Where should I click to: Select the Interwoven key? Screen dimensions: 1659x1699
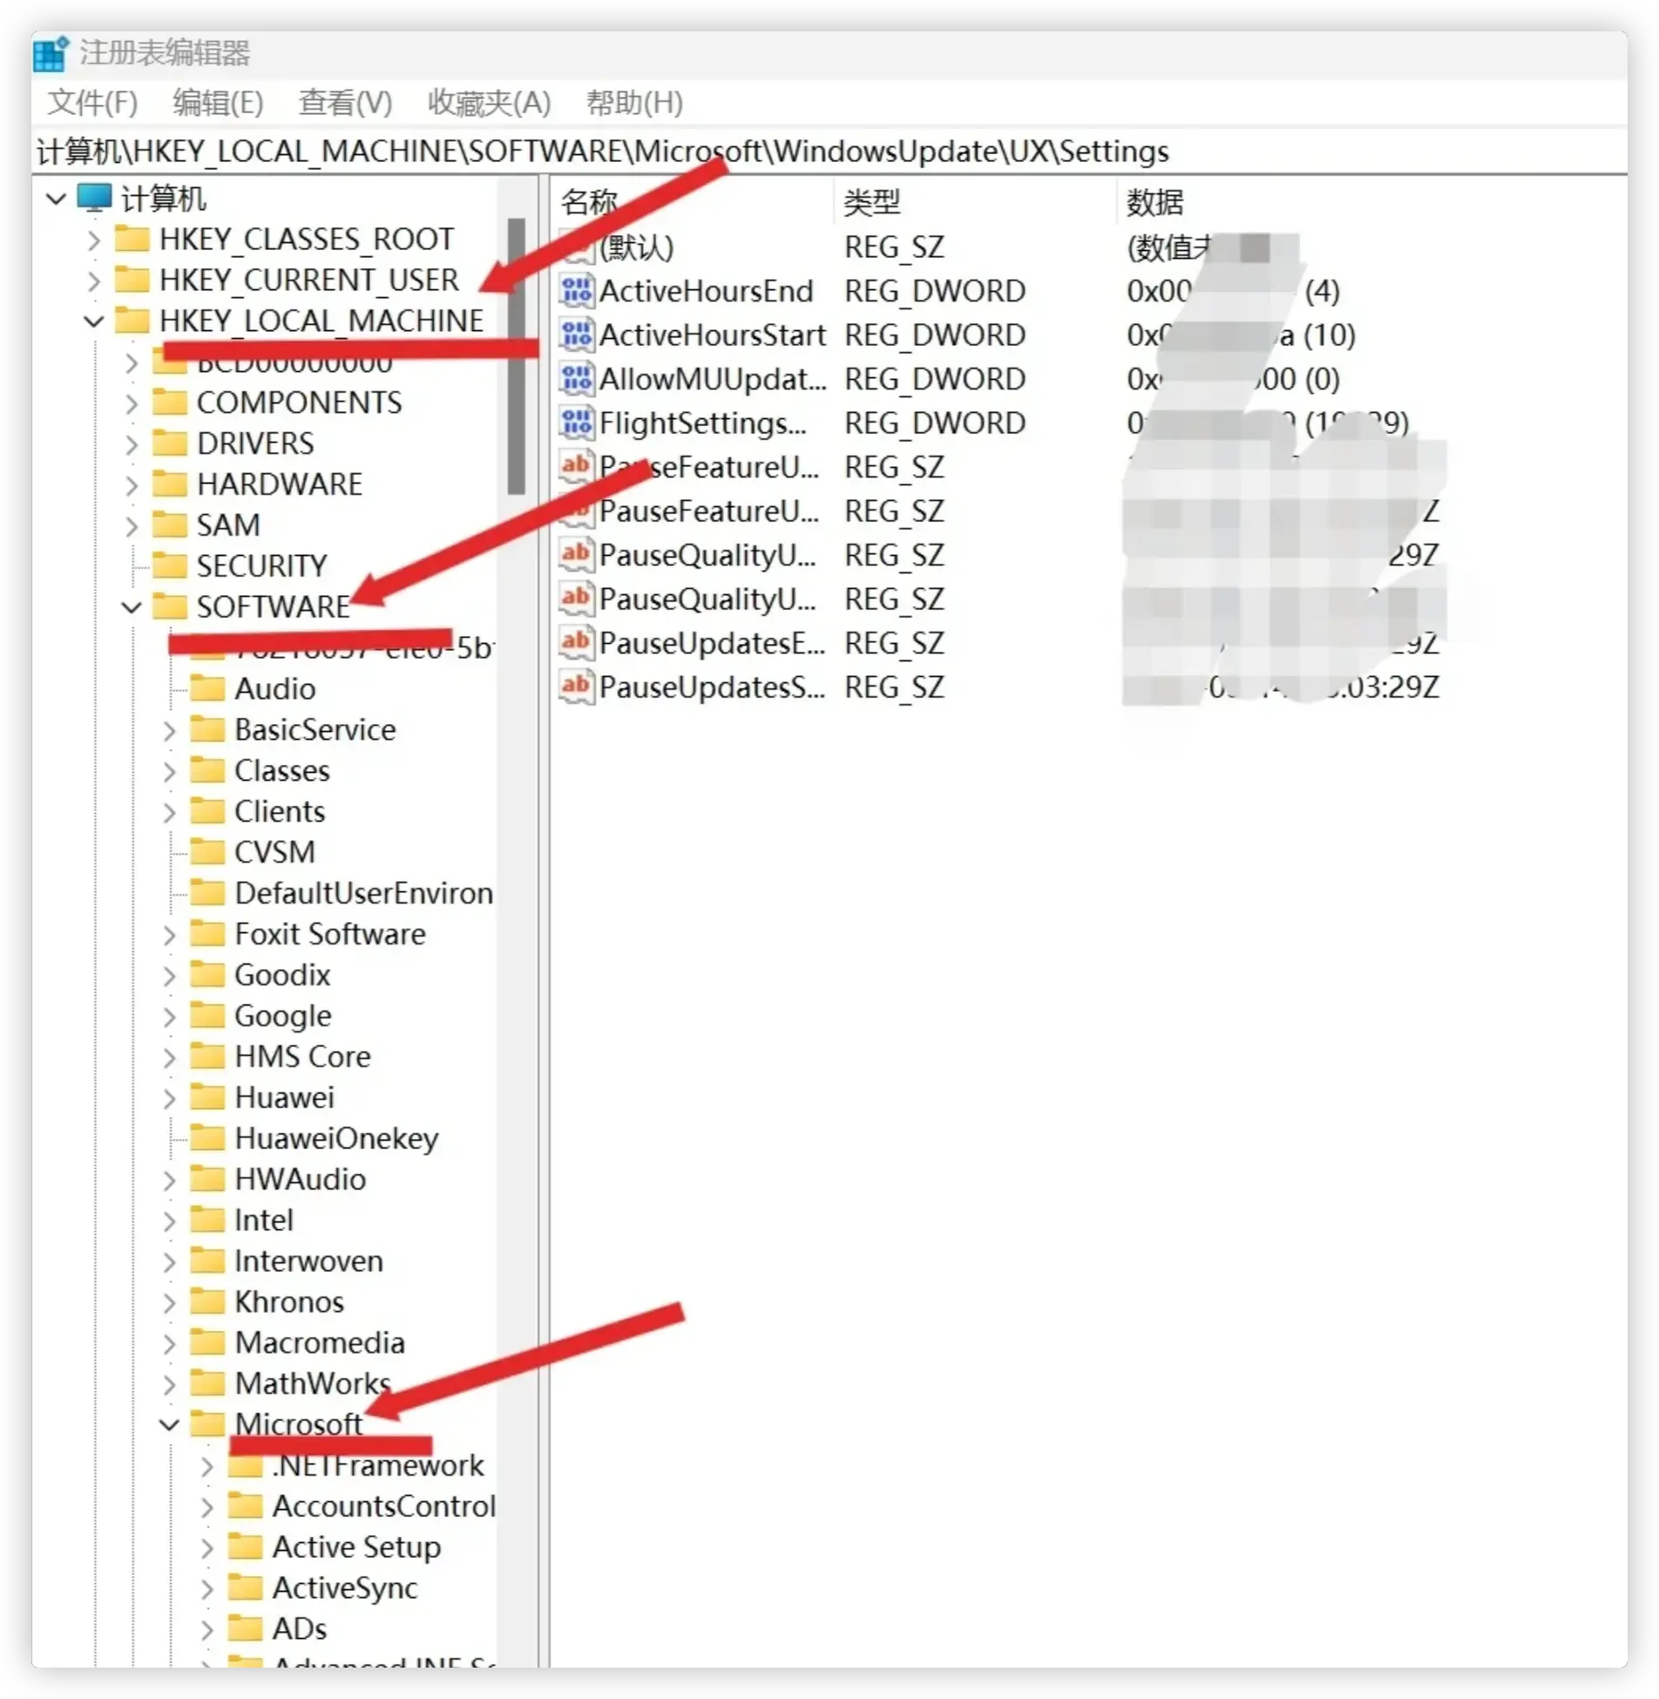click(309, 1261)
